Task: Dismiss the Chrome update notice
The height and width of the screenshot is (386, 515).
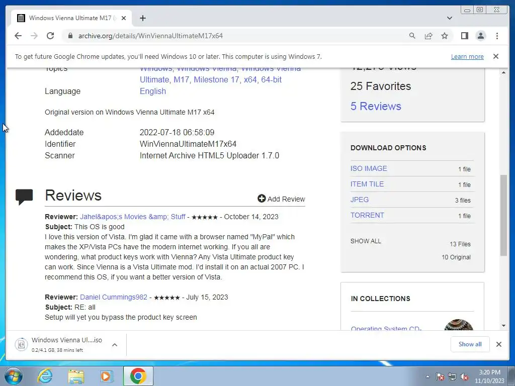Action: point(495,56)
